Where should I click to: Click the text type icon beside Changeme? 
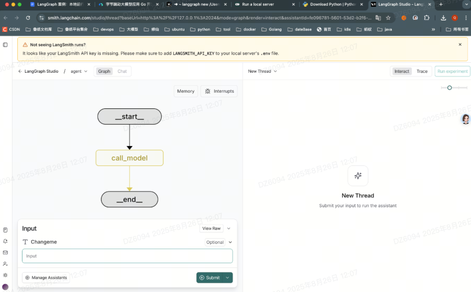click(25, 242)
